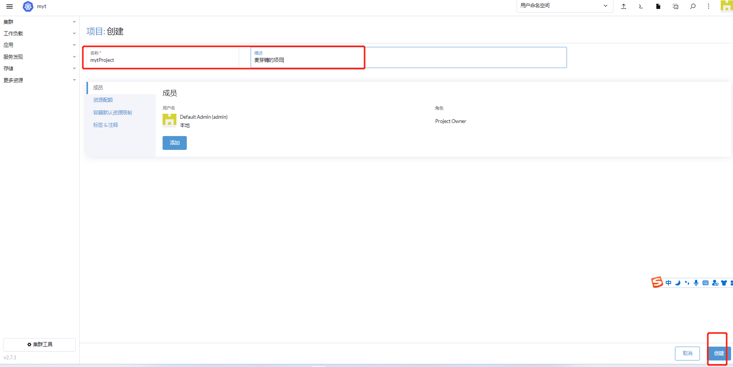Open the resource search magnifier icon

click(x=693, y=7)
